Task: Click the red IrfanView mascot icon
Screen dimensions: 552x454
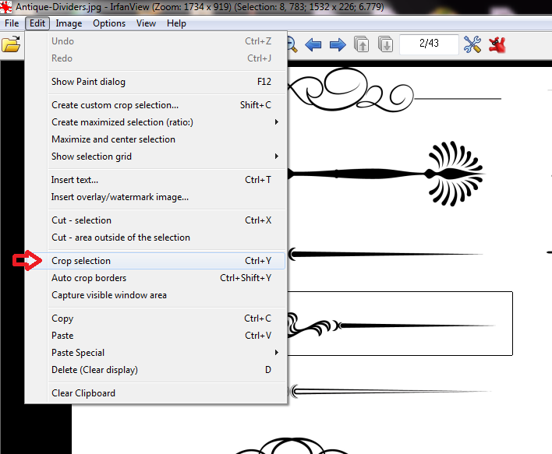Action: (x=497, y=44)
